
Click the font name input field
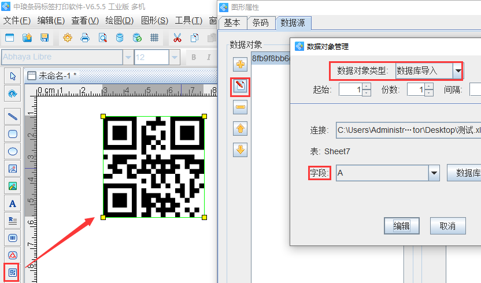[x=62, y=57]
